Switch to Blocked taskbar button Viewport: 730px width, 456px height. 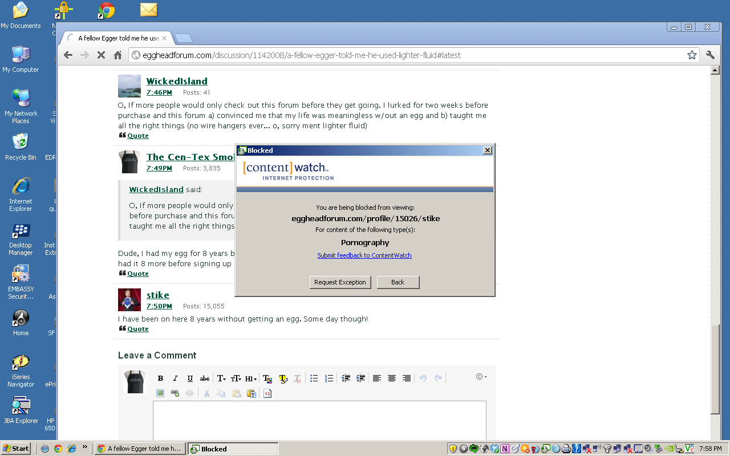[x=233, y=449]
